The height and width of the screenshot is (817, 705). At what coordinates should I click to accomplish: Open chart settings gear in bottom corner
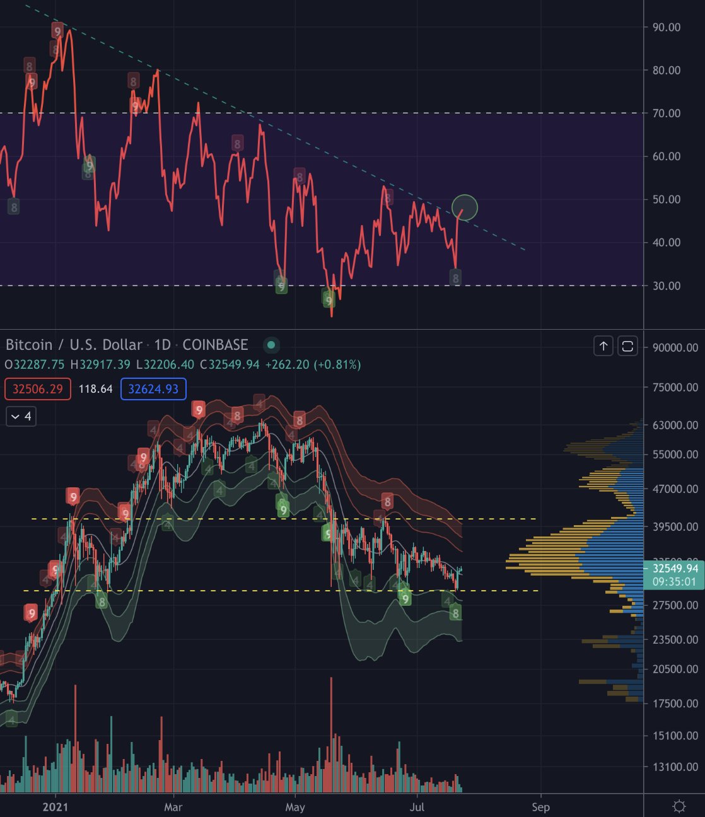(x=679, y=806)
